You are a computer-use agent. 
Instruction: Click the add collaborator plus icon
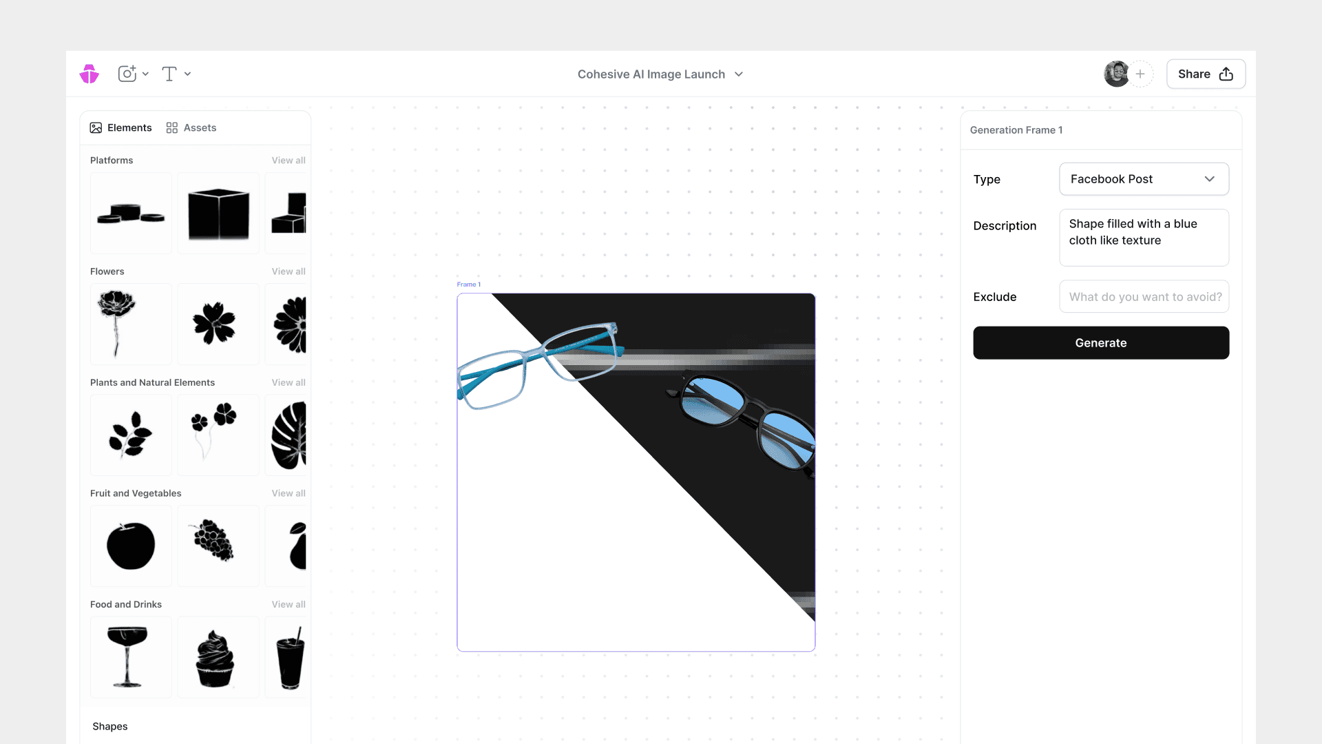[x=1140, y=74]
